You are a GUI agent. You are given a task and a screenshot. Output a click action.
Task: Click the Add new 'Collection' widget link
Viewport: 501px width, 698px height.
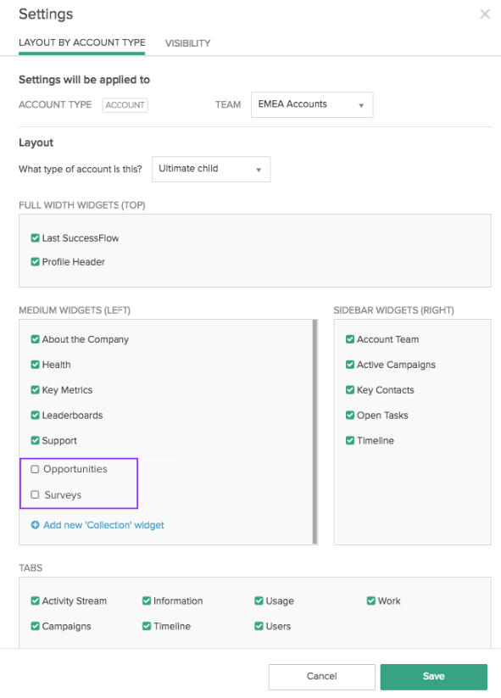103,525
